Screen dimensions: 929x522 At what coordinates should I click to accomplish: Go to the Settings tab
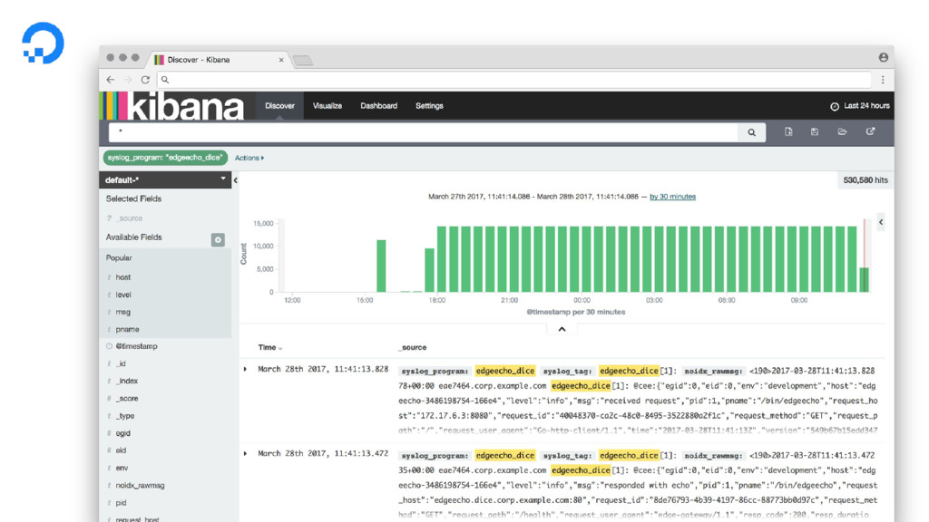[429, 106]
